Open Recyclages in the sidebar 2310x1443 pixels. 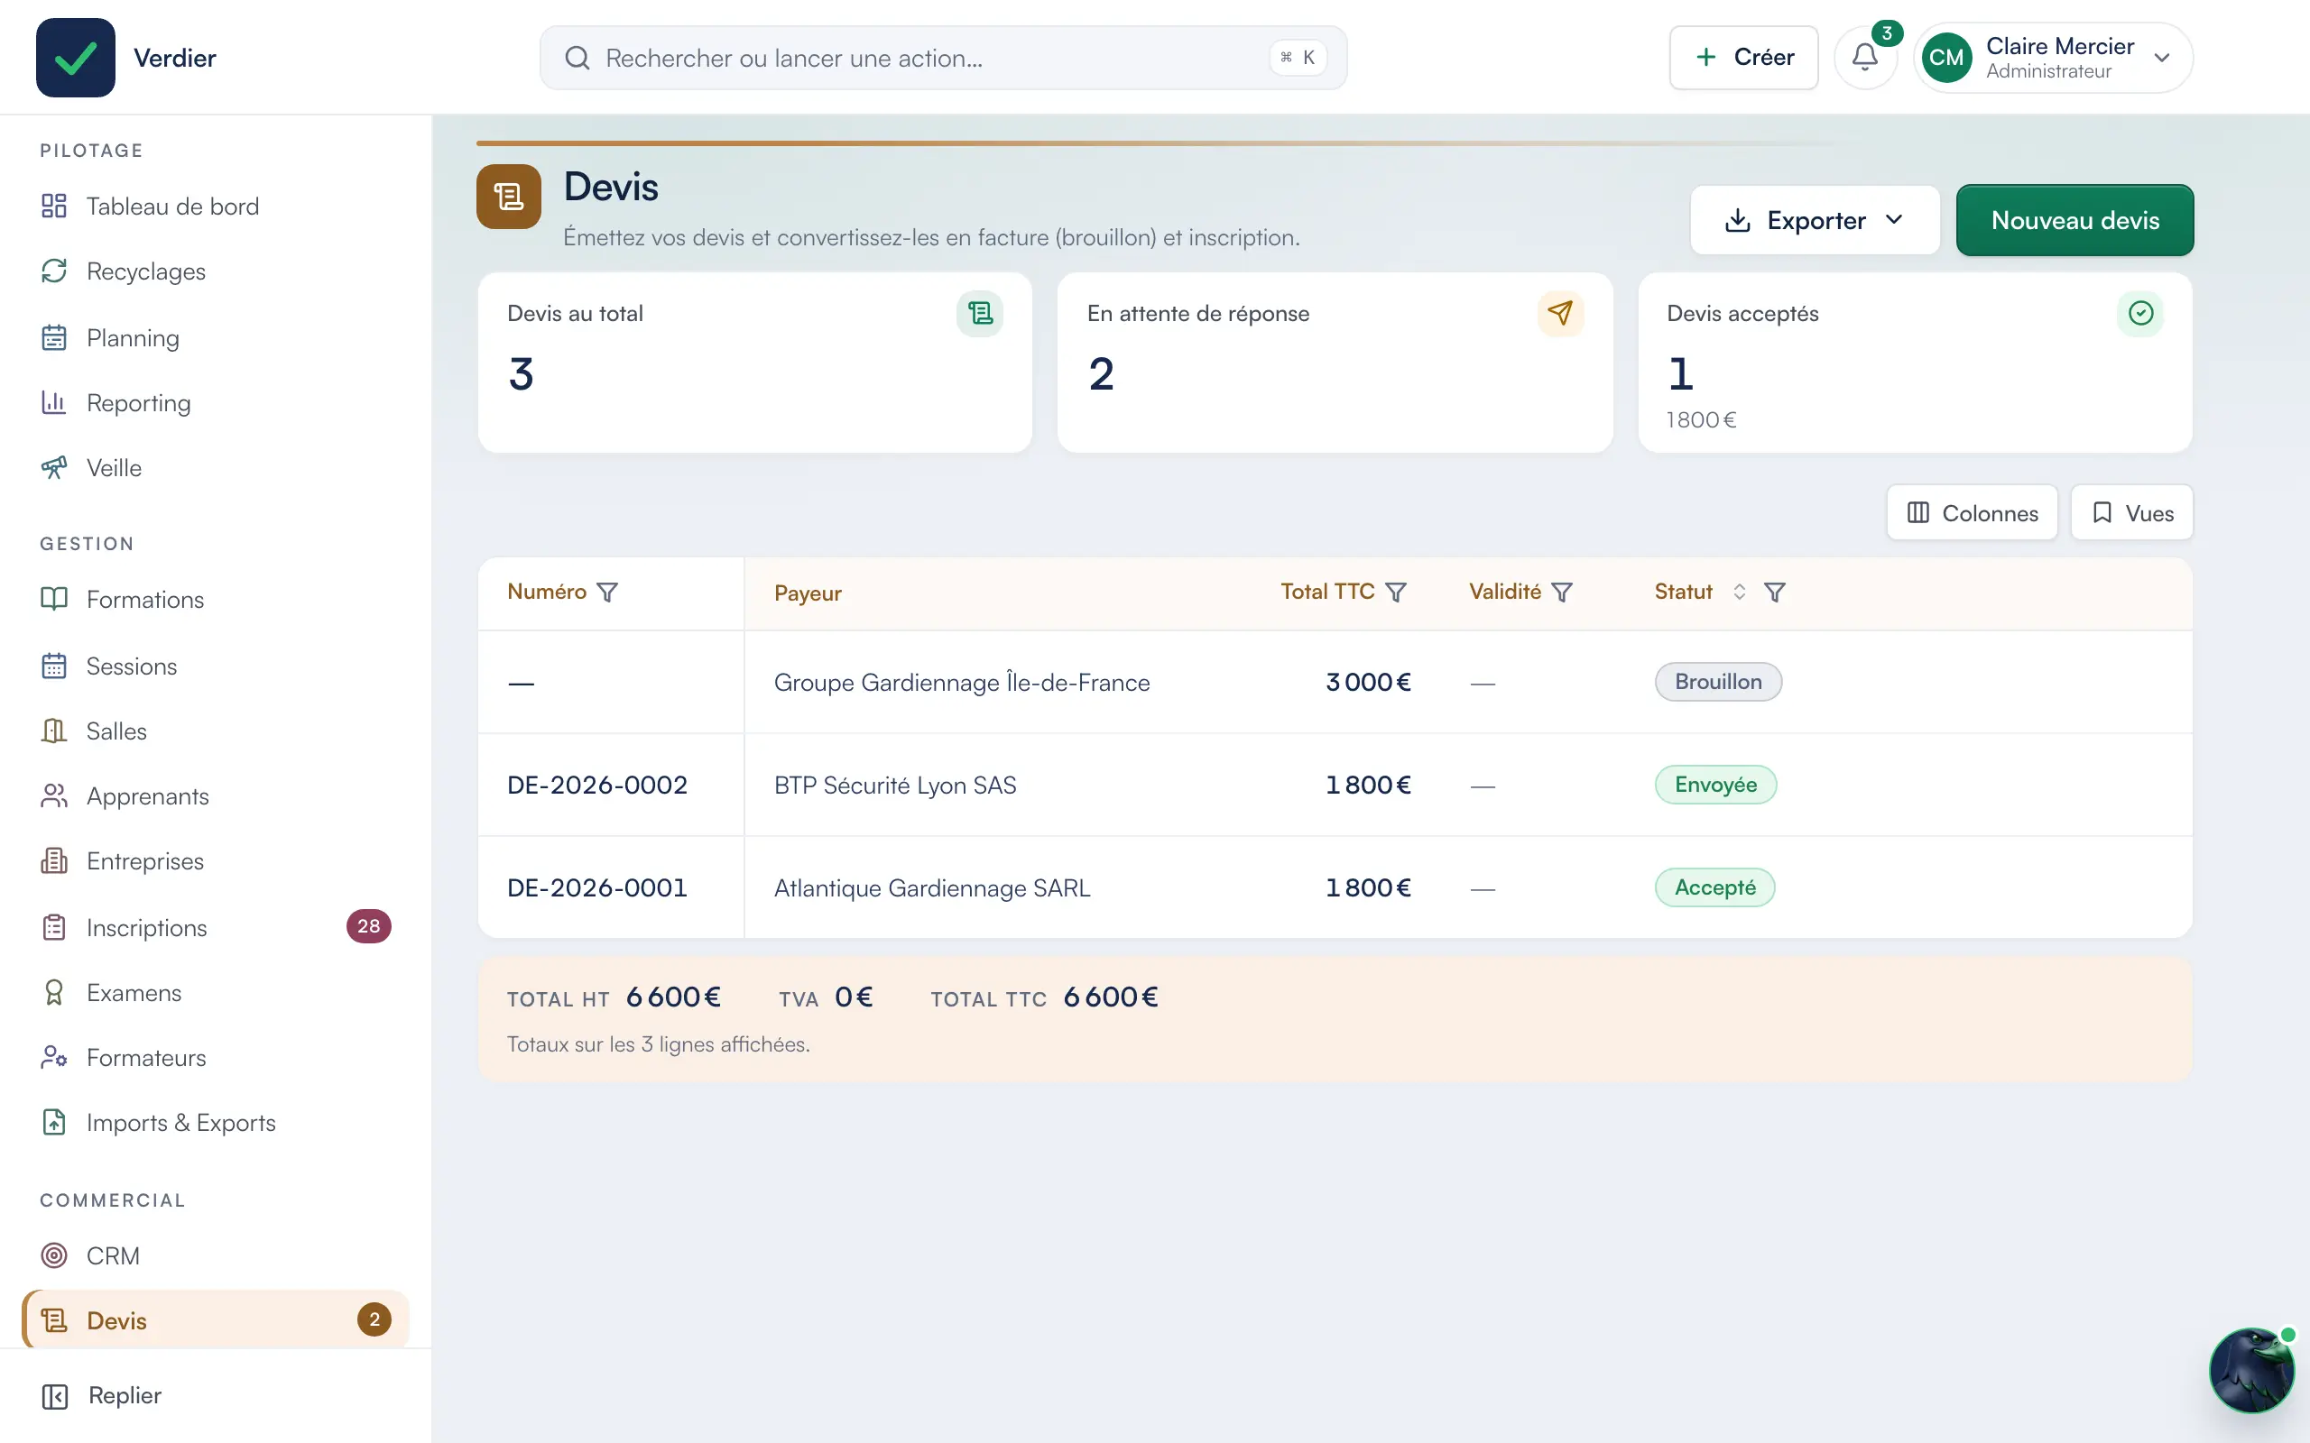click(216, 271)
